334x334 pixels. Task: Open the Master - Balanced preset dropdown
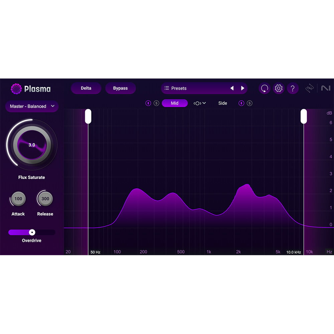pyautogui.click(x=32, y=106)
